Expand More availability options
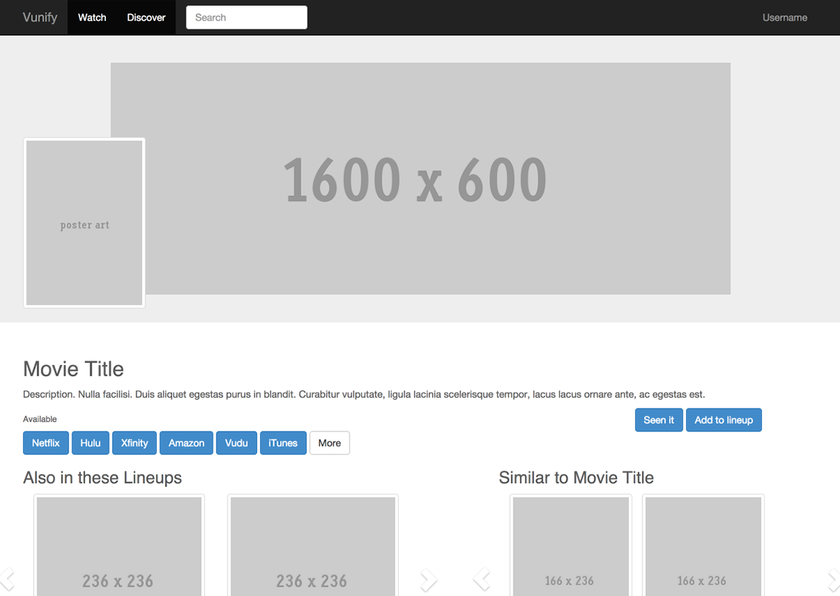 tap(329, 443)
